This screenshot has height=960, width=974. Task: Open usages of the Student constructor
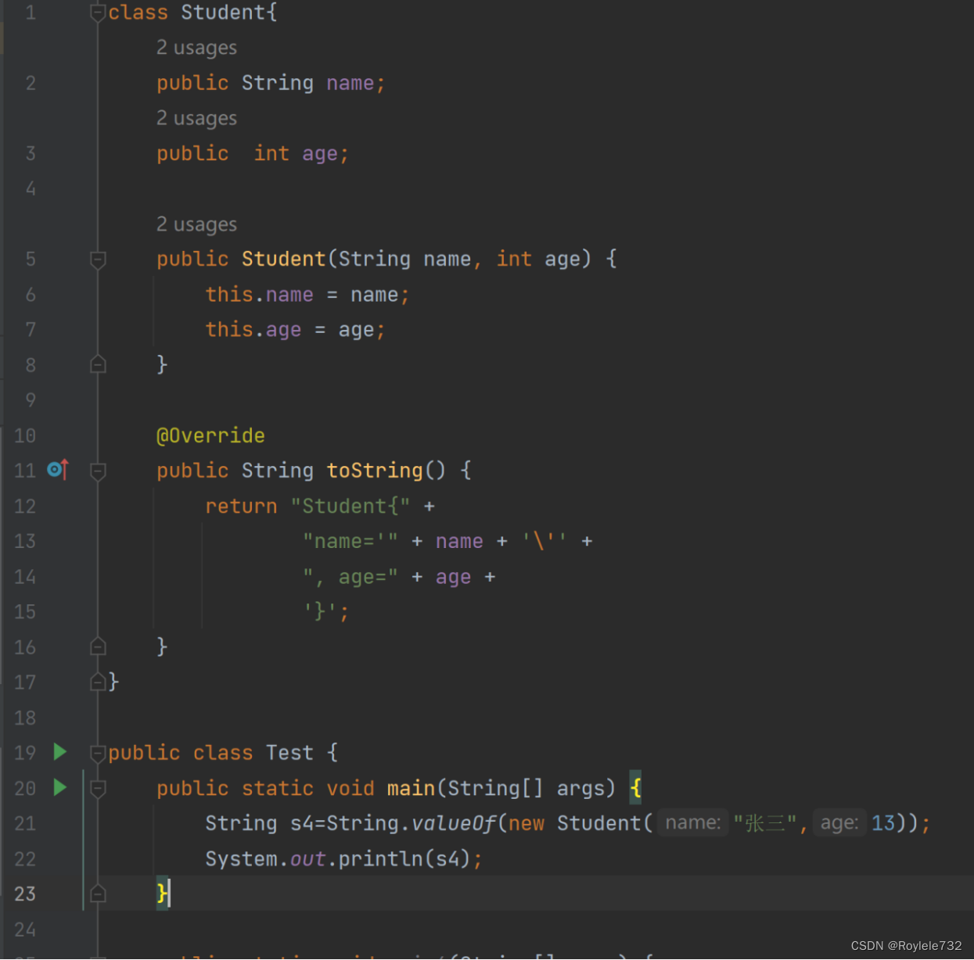[x=196, y=224]
